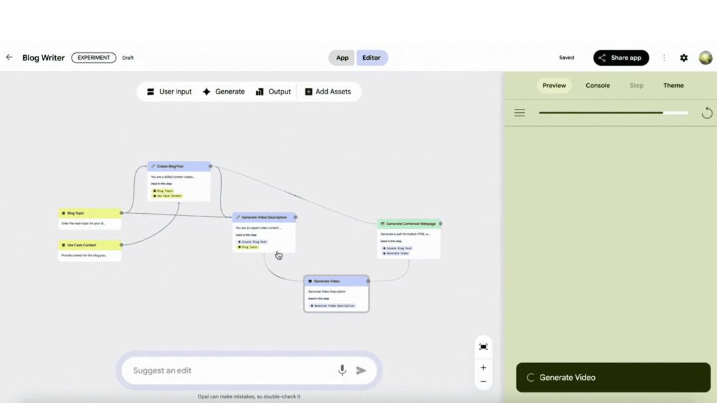Select the Generate Video Description node
The width and height of the screenshot is (717, 403).
(264, 232)
